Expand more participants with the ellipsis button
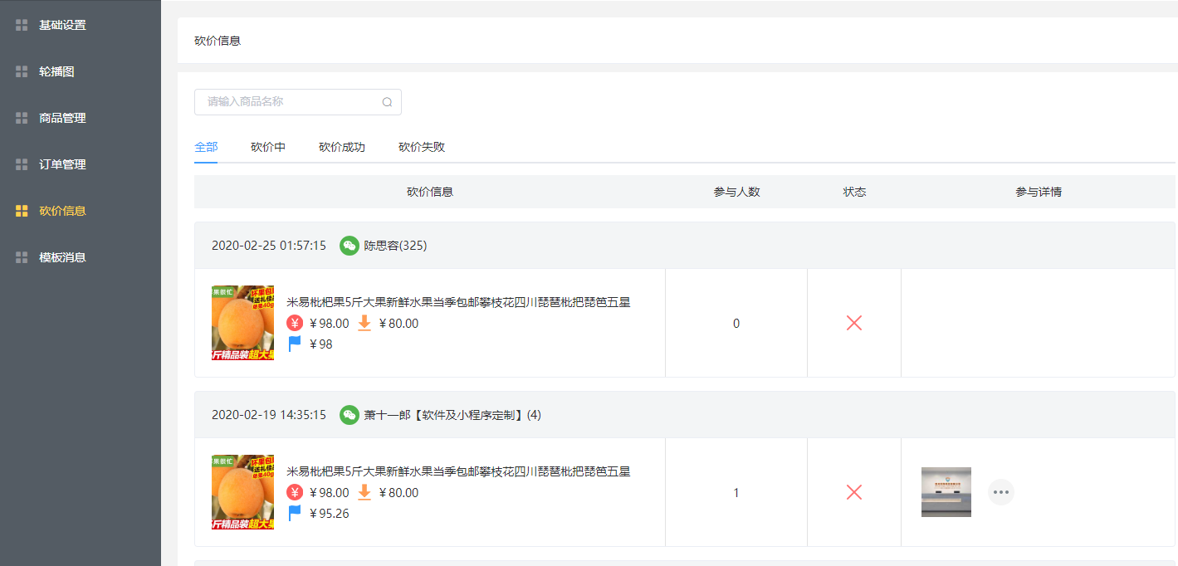1178x566 pixels. [x=1001, y=492]
